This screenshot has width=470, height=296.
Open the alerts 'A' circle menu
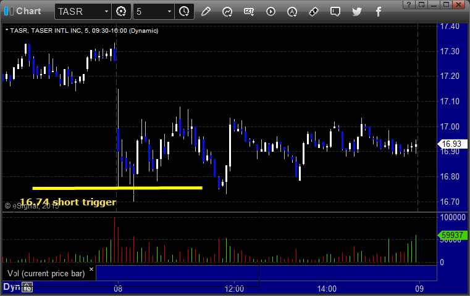coord(292,12)
